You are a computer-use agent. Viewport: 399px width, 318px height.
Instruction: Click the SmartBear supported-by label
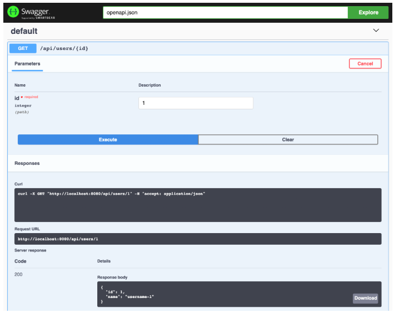(x=38, y=18)
